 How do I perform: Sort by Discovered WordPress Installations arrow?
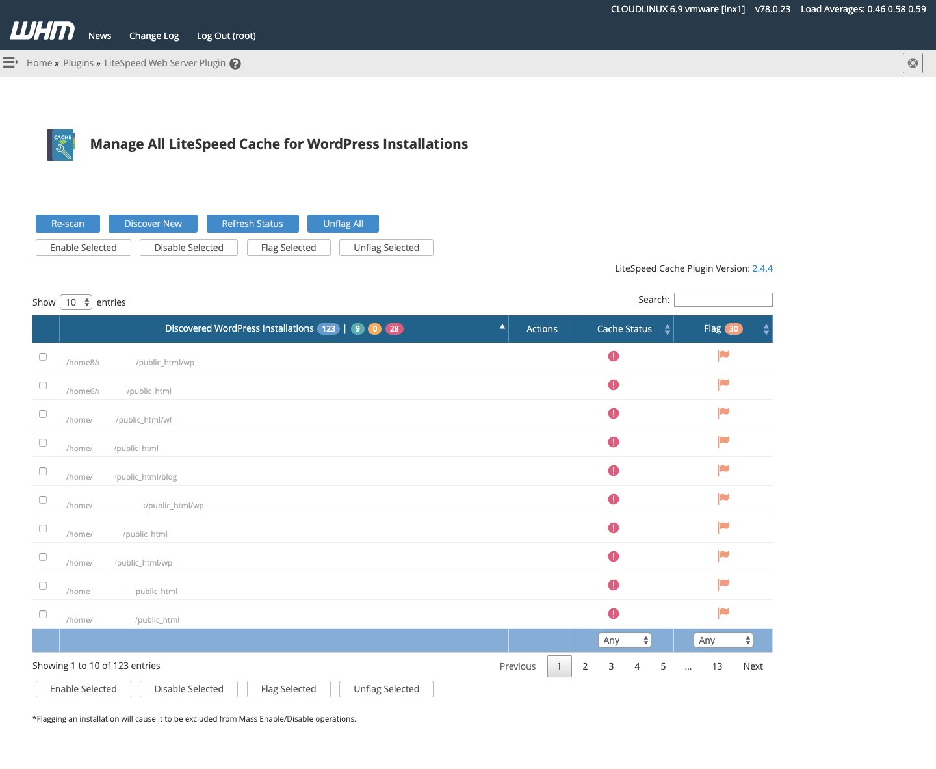click(x=502, y=326)
